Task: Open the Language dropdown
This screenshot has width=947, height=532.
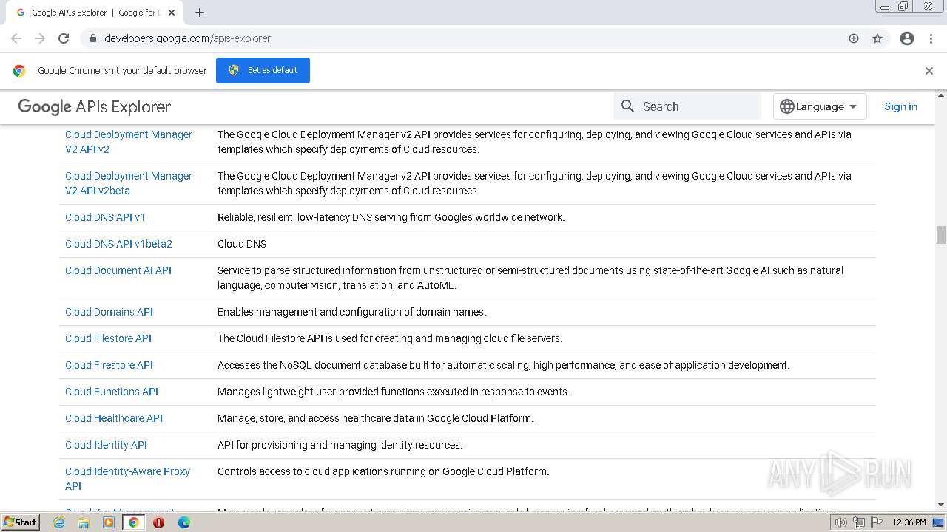Action: tap(820, 106)
